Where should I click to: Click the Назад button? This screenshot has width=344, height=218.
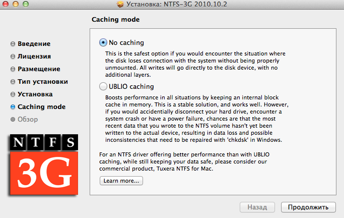point(257,207)
